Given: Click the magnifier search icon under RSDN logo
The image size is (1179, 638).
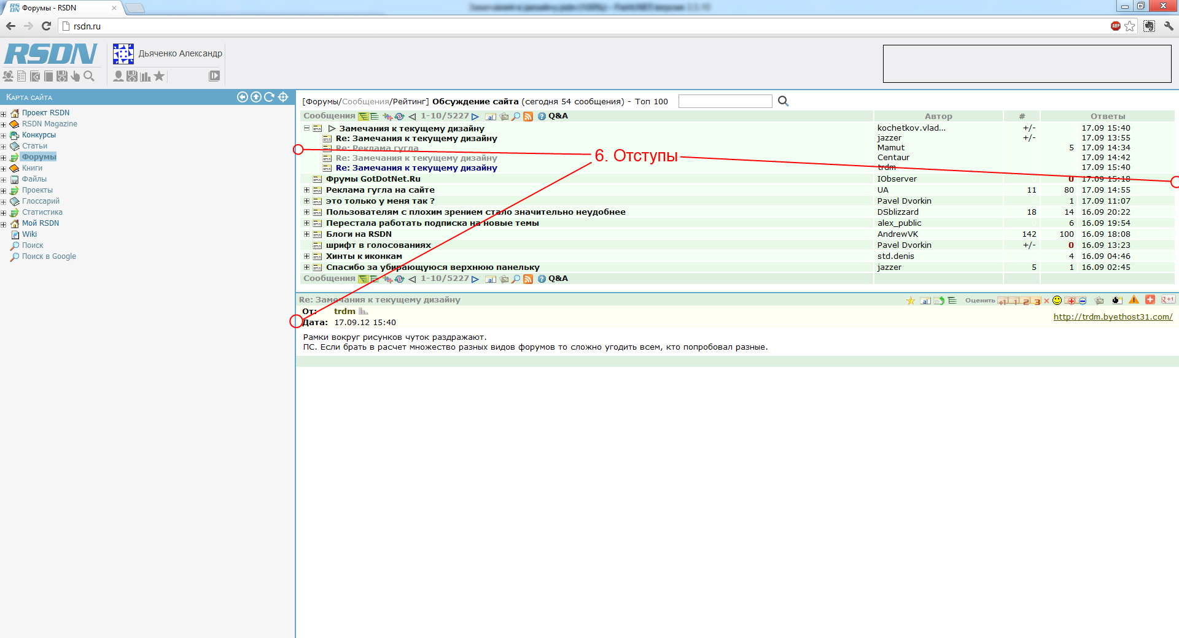Looking at the screenshot, I should tap(89, 76).
